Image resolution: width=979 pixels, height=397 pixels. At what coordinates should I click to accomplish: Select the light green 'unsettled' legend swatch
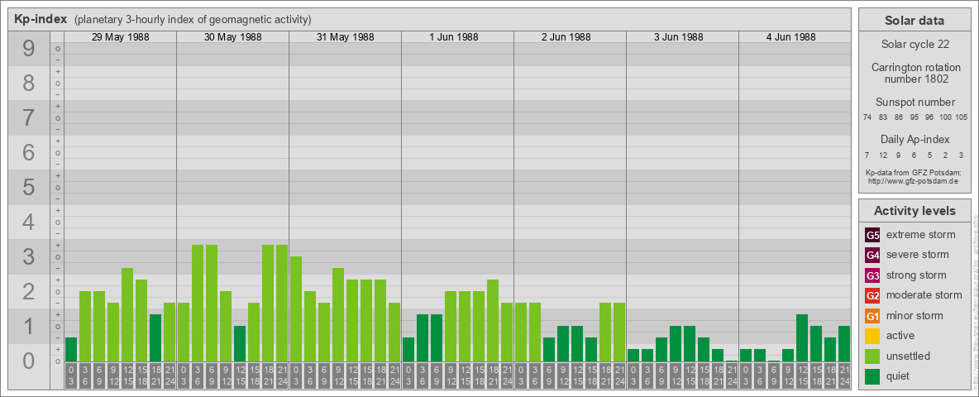click(872, 356)
